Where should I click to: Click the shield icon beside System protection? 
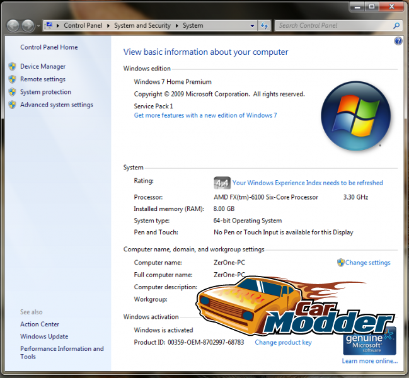point(12,92)
